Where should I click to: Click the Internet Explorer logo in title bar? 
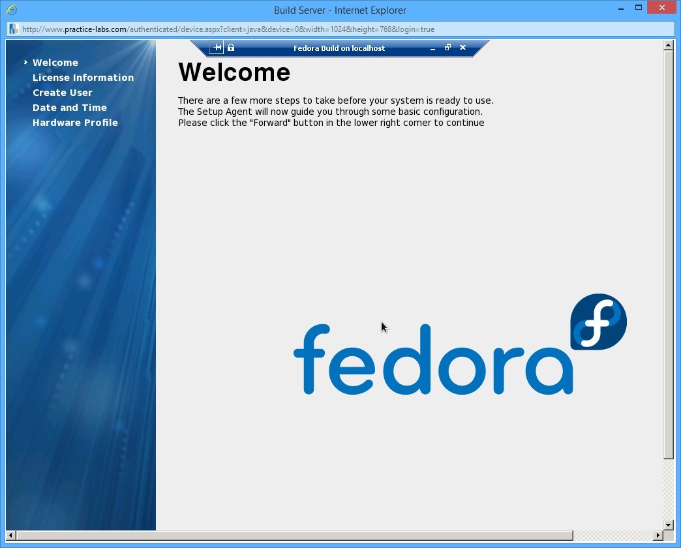click(x=11, y=10)
